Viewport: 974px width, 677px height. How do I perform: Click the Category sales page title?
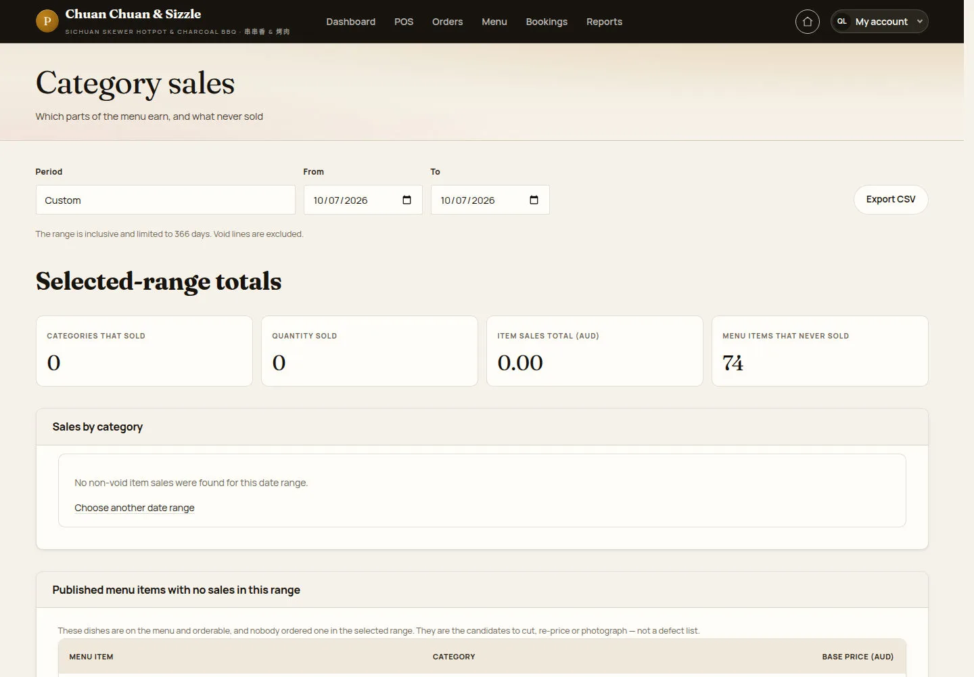coord(135,83)
